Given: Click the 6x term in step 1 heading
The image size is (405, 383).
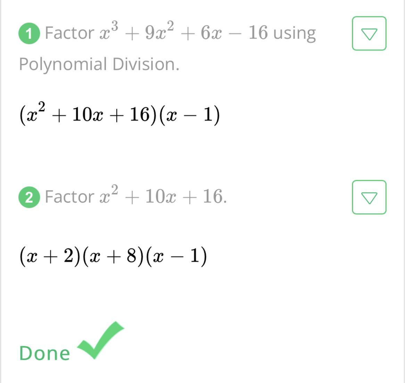Looking at the screenshot, I should (211, 33).
